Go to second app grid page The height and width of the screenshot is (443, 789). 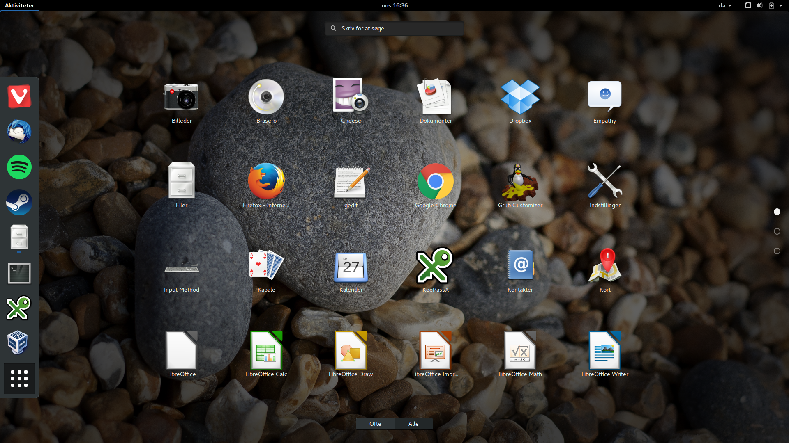coord(777,231)
